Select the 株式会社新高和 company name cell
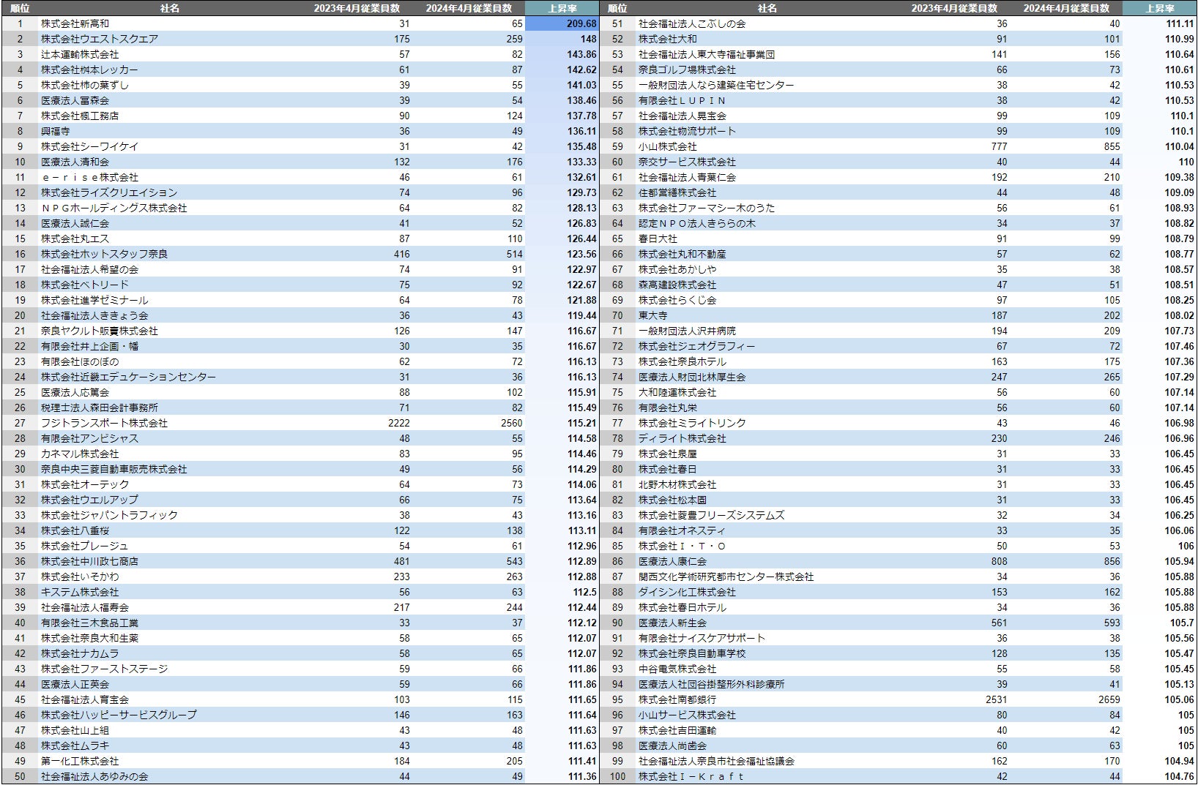This screenshot has height=785, width=1198. [75, 23]
